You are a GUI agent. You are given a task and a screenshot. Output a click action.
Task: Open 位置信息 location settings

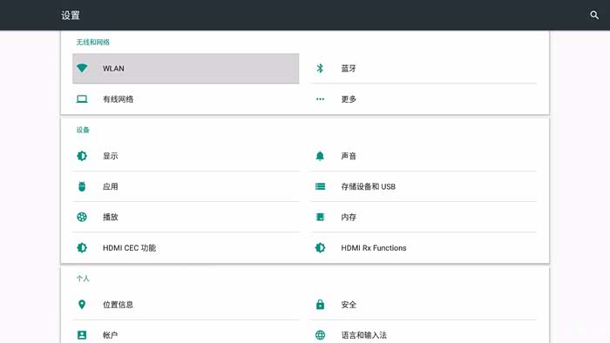coord(186,305)
